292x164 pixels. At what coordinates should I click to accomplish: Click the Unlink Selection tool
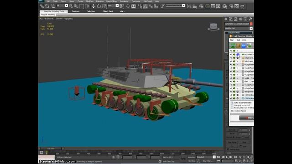coord(47,6)
